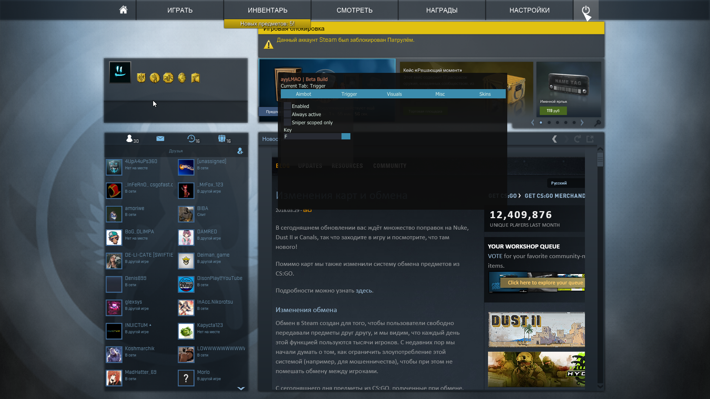Click the add friend icon above friends list

240,151
